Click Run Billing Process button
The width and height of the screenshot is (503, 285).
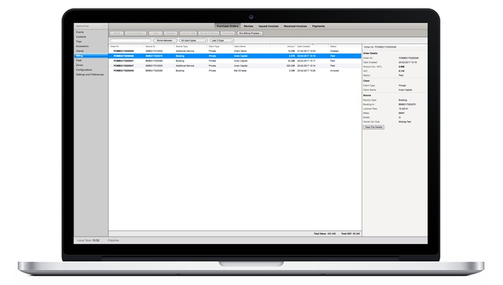250,34
